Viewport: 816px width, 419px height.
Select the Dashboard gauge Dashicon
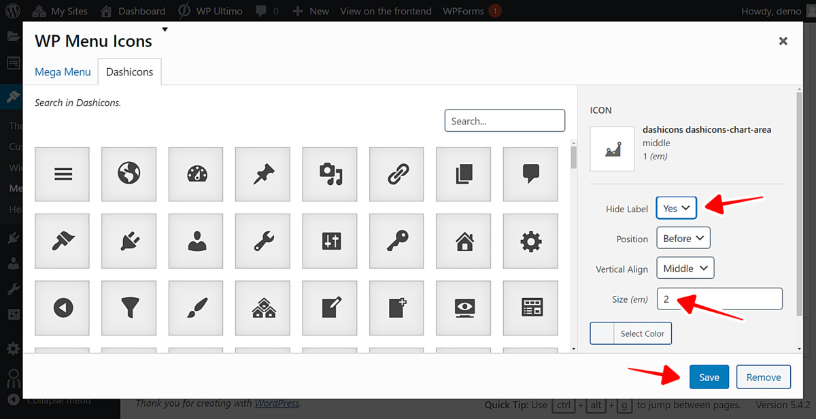pos(195,173)
